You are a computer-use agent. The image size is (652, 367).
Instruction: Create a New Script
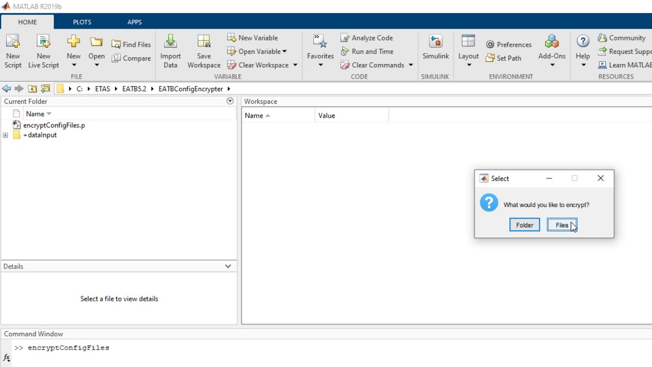pyautogui.click(x=13, y=51)
